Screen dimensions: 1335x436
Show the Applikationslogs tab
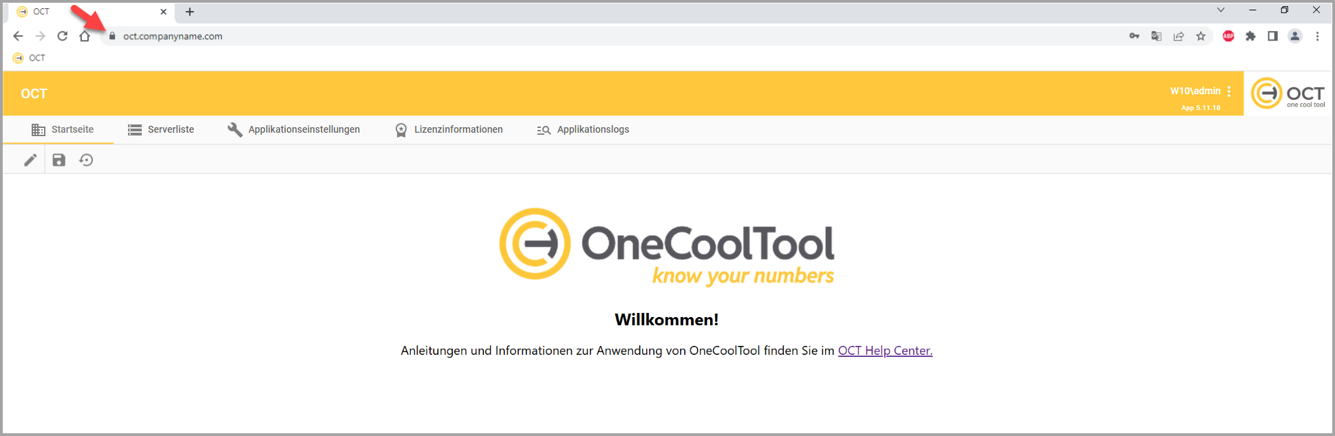[x=583, y=129]
